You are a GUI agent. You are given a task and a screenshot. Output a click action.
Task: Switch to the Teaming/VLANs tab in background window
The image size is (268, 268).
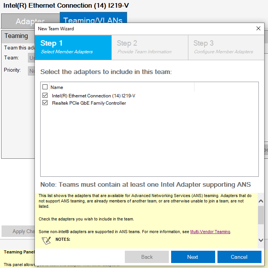click(93, 18)
